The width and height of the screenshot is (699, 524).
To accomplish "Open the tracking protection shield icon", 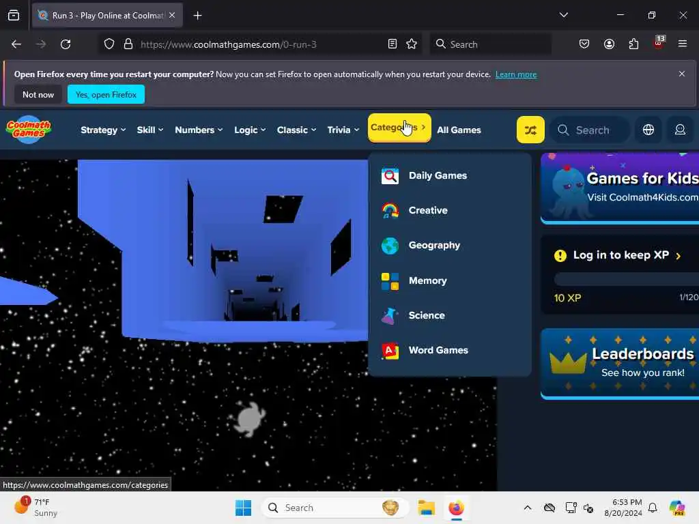I will pos(109,44).
